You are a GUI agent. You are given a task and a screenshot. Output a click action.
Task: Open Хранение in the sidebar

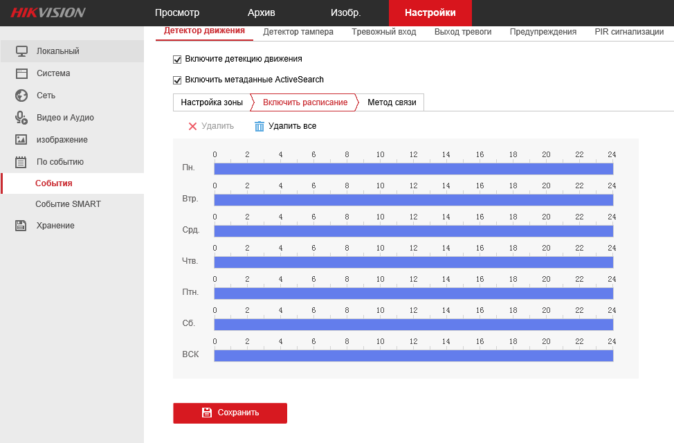[x=72, y=226]
